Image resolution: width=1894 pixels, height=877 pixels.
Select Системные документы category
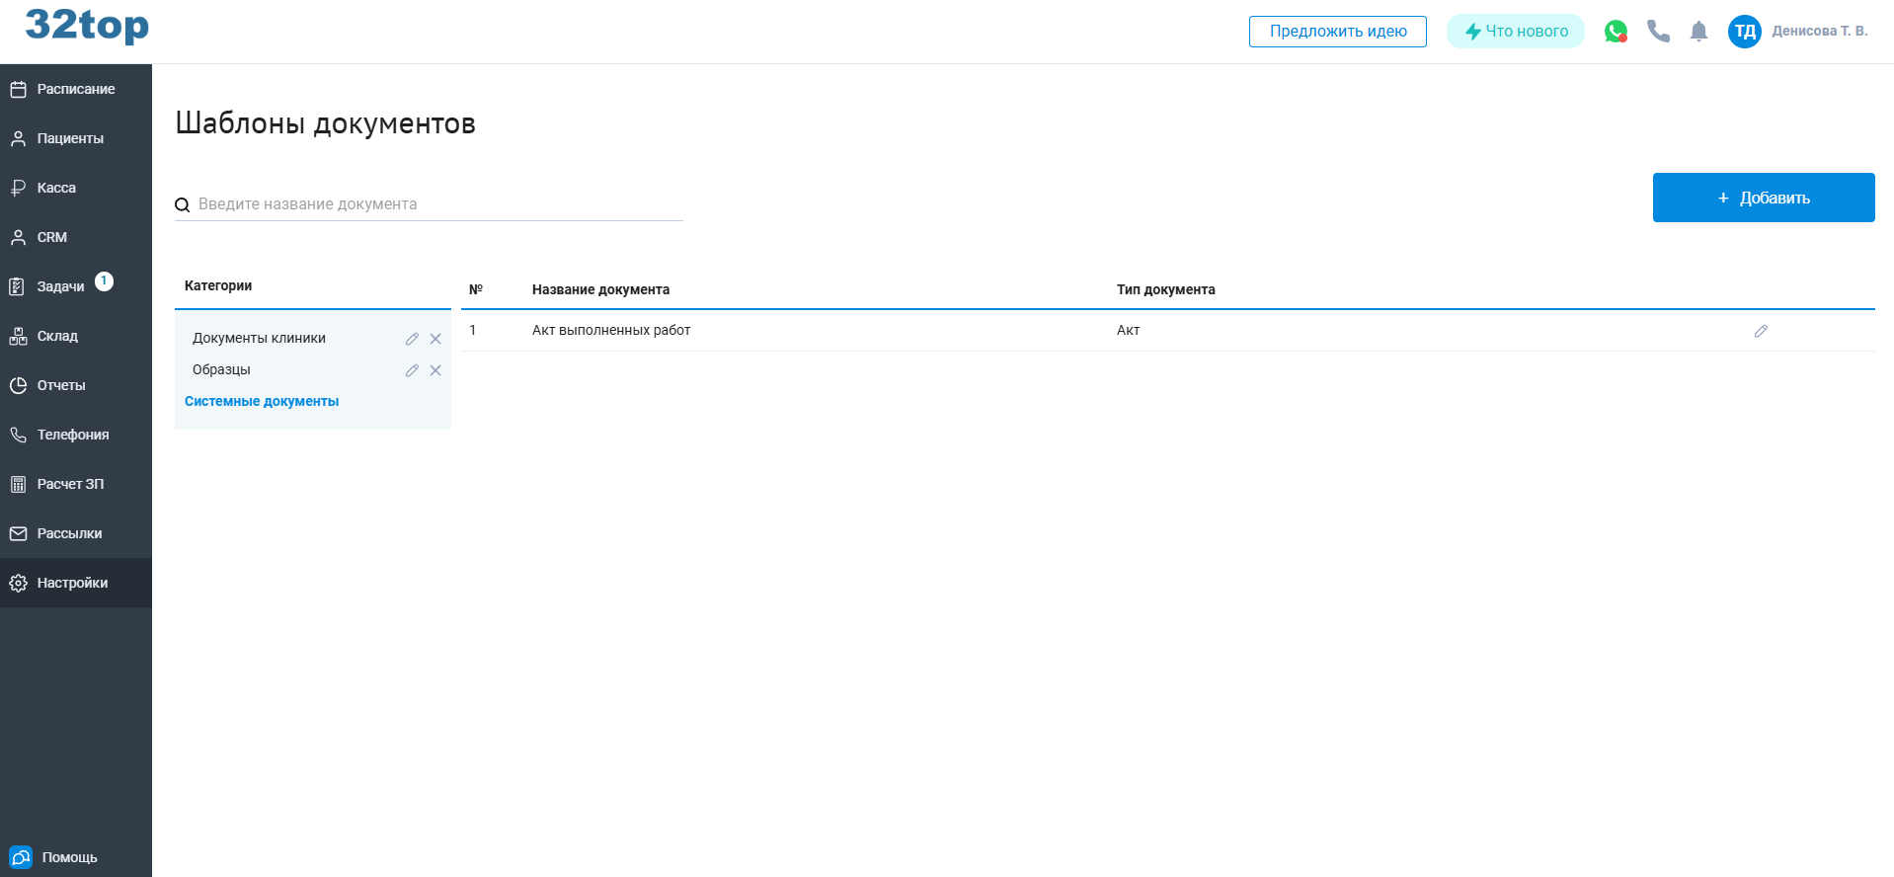(262, 401)
